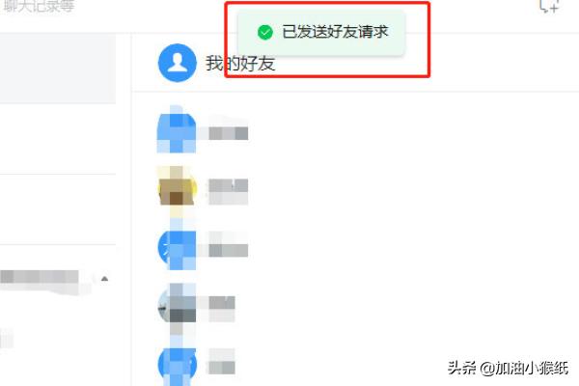Click the fifth friend's blurred name
The height and width of the screenshot is (386, 579).
tap(222, 361)
